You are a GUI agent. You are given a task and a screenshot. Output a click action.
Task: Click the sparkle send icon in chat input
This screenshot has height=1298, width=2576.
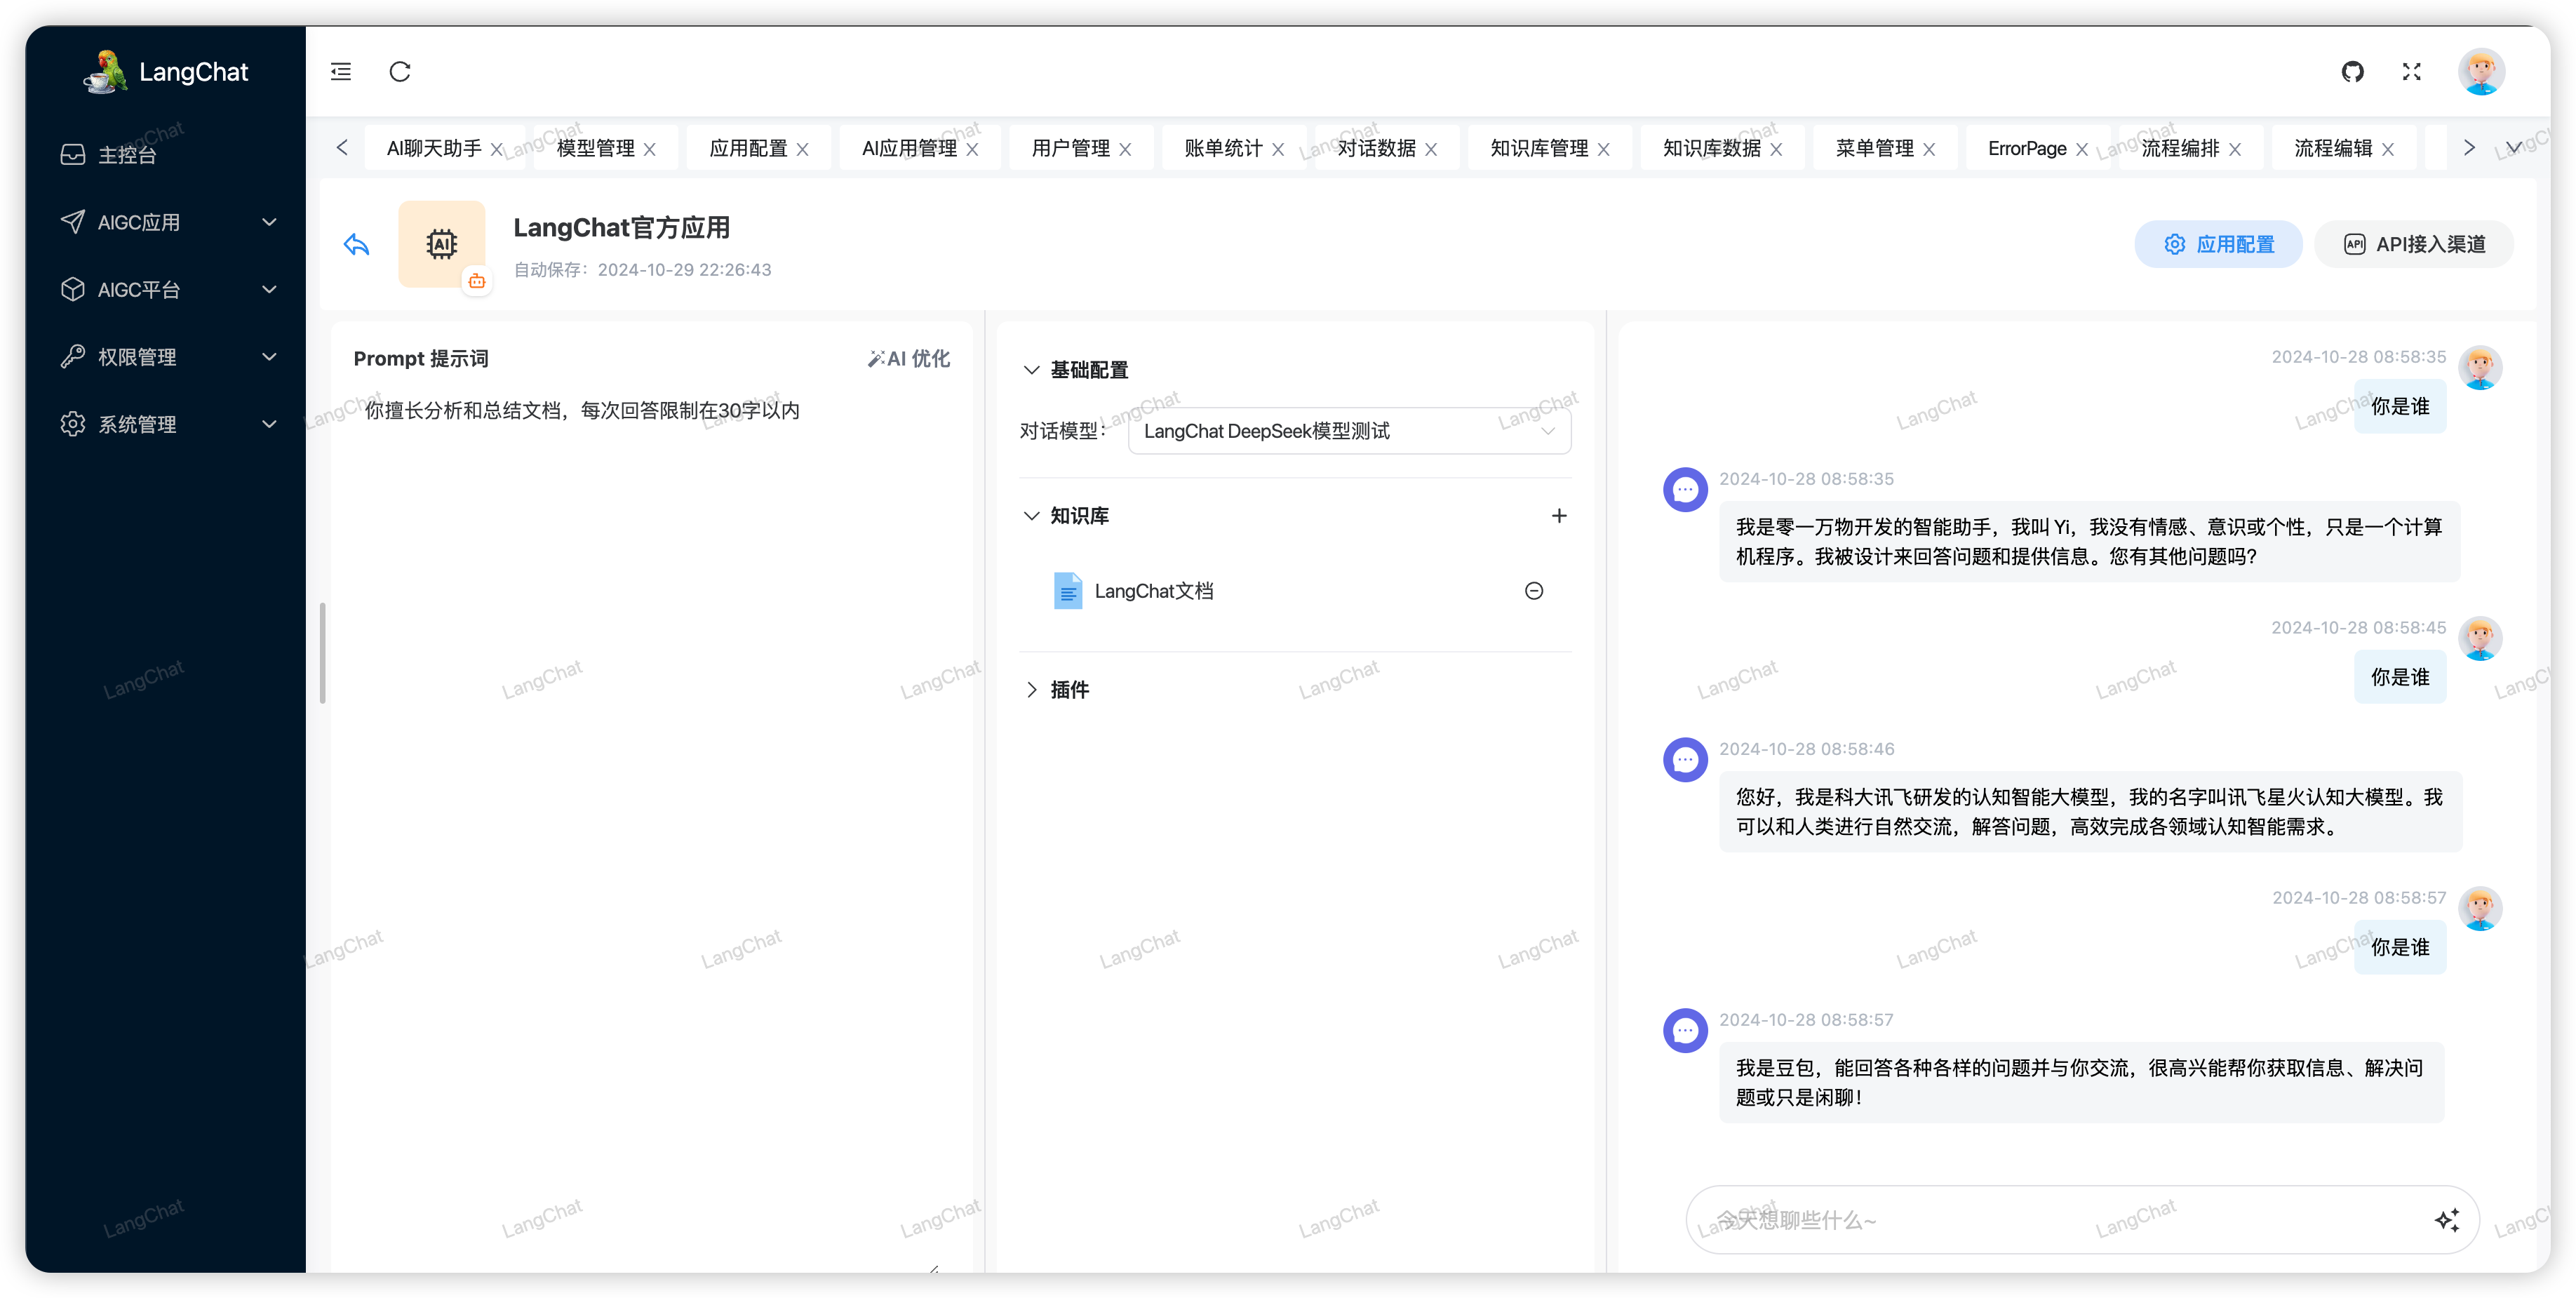[2446, 1220]
